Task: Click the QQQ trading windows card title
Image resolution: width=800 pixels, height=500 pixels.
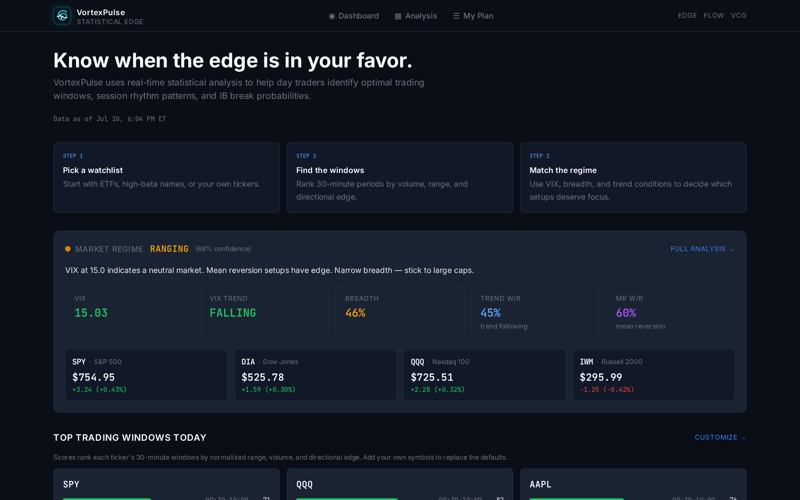Action: [x=304, y=484]
